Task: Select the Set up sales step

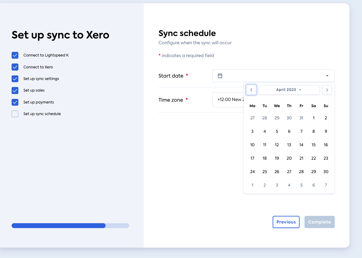Action: pos(15,90)
